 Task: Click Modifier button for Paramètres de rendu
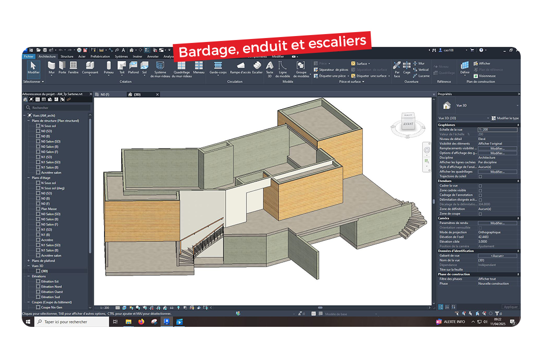click(497, 223)
